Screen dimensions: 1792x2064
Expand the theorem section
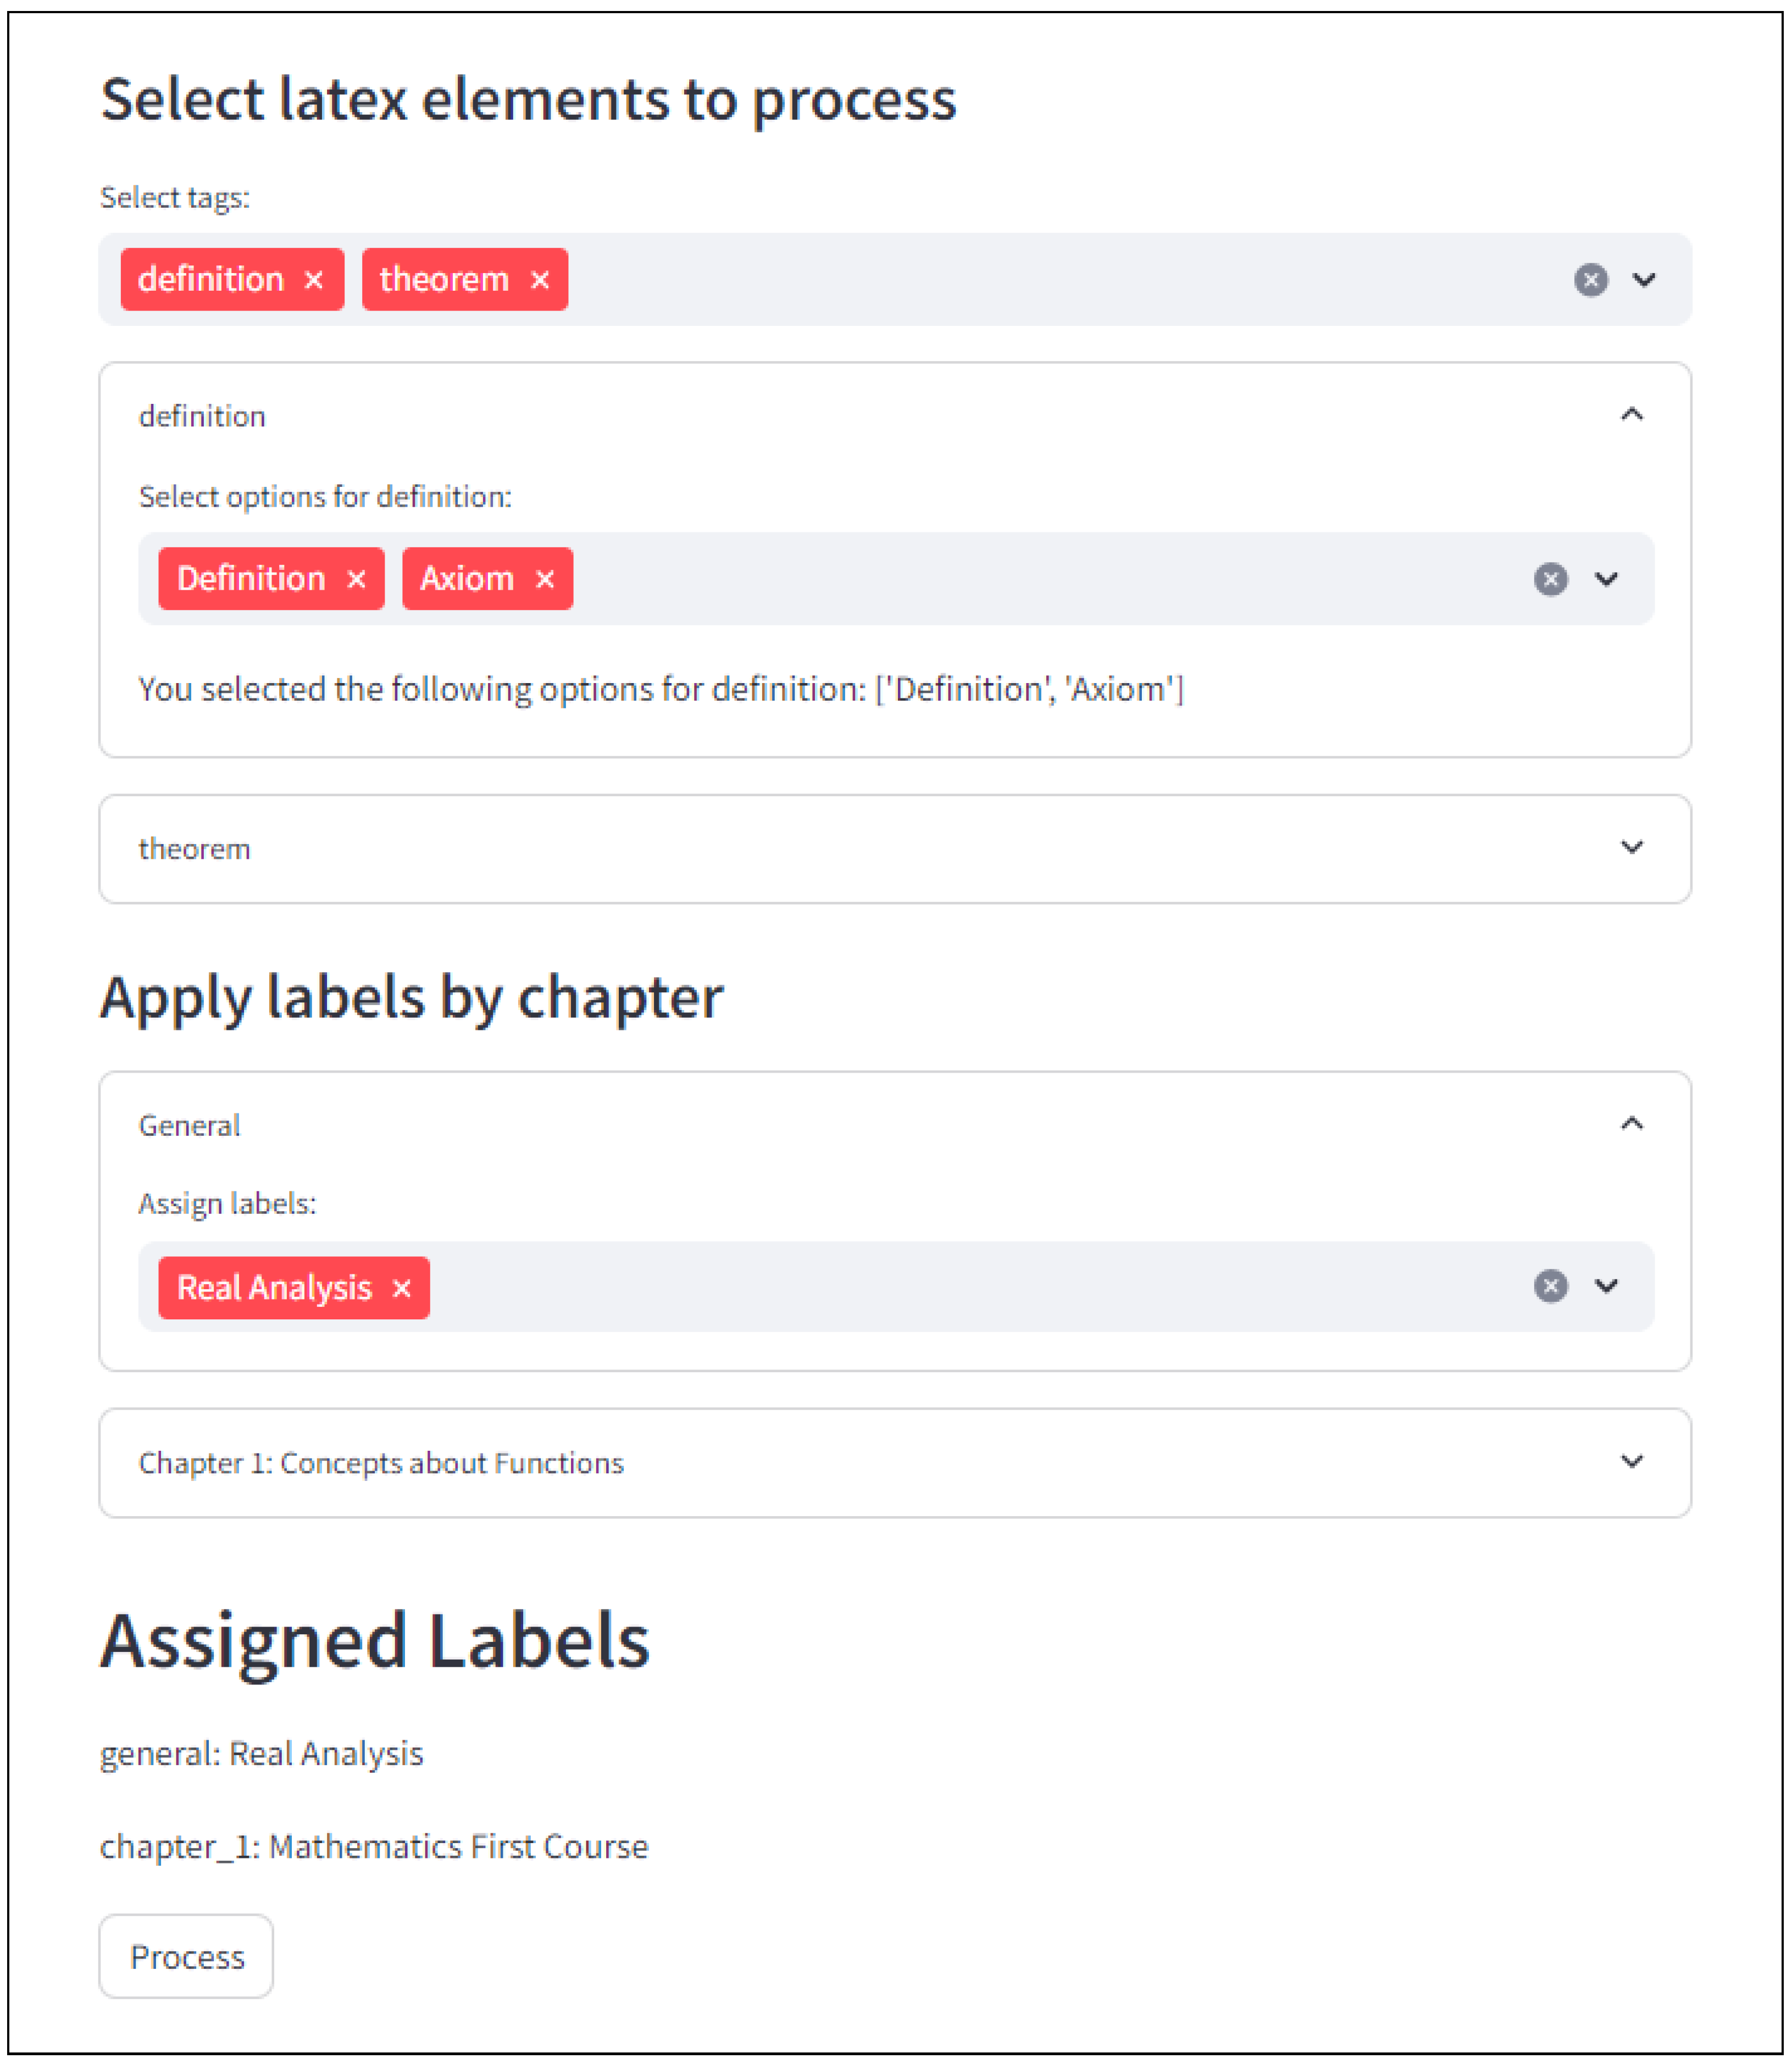coord(895,849)
